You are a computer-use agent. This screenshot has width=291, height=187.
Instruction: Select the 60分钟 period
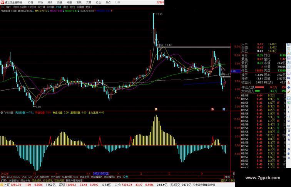[x=50, y=7]
